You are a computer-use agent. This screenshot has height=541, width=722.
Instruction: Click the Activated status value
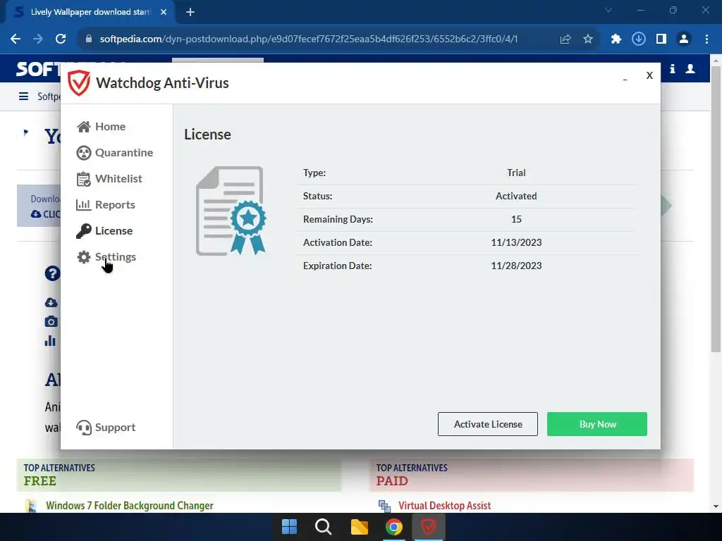[x=516, y=196]
